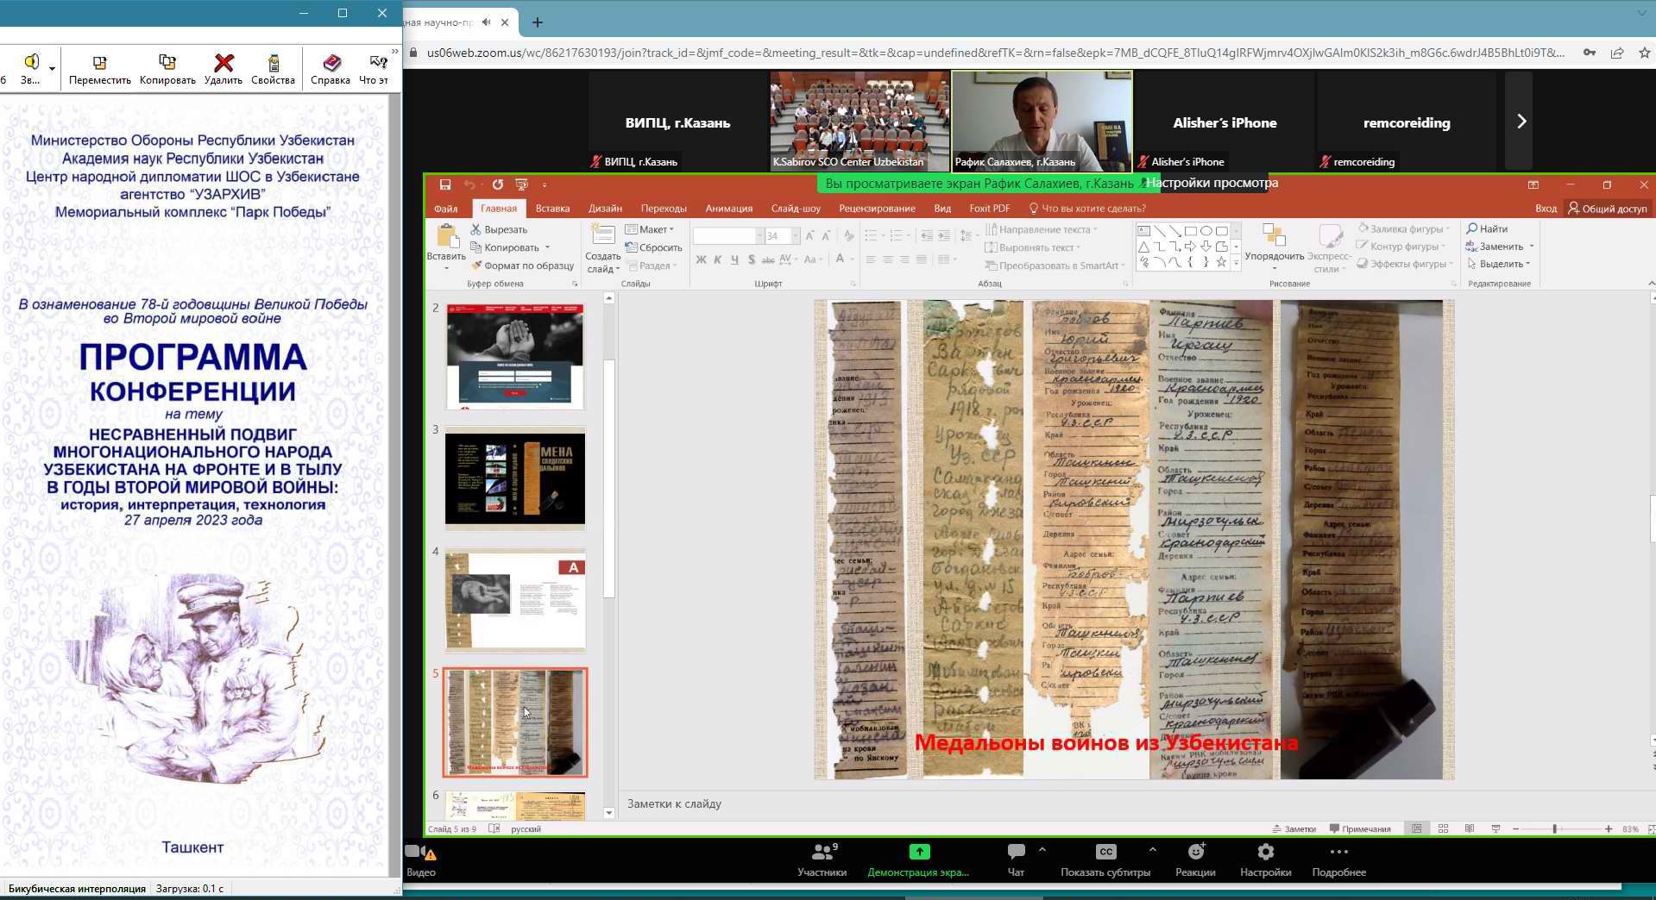Show next participants with right arrow
Viewport: 1656px width, 900px height.
click(x=1521, y=122)
